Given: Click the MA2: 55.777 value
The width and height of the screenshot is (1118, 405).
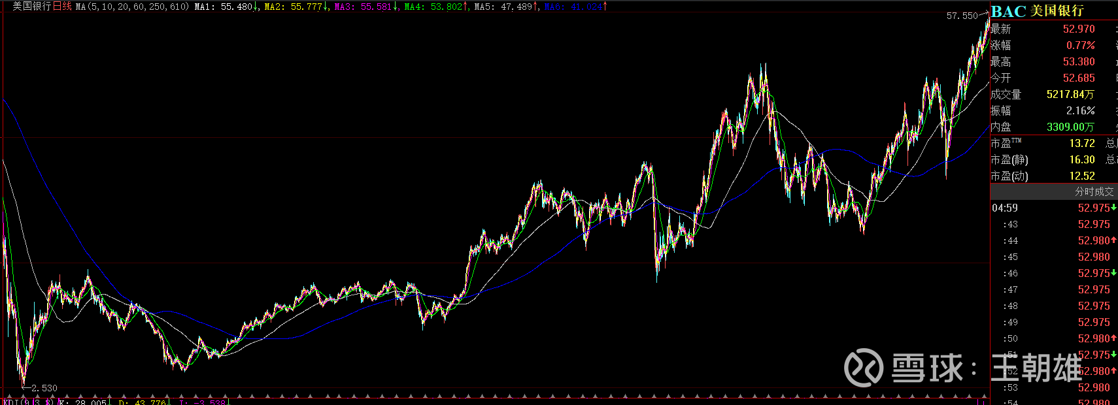Looking at the screenshot, I should point(296,7).
